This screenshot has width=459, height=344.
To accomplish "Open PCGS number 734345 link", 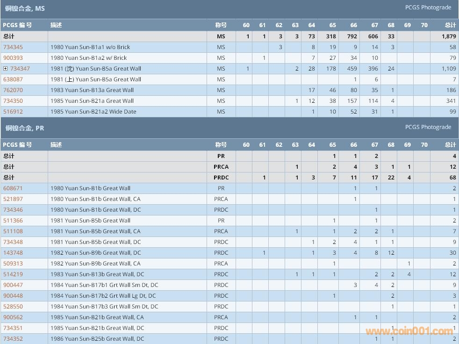I will pyautogui.click(x=13, y=47).
